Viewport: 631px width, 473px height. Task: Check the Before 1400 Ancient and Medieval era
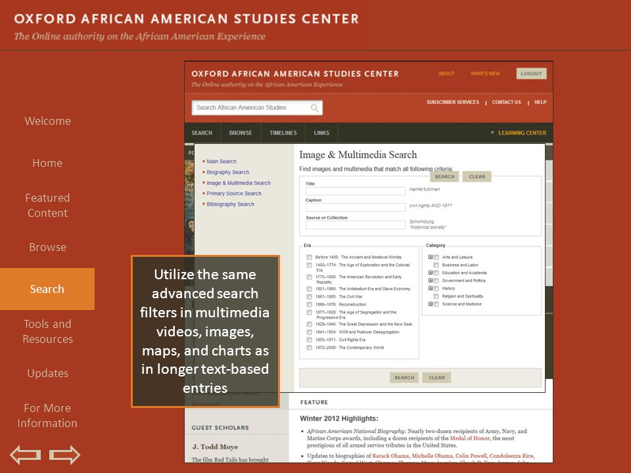(309, 257)
